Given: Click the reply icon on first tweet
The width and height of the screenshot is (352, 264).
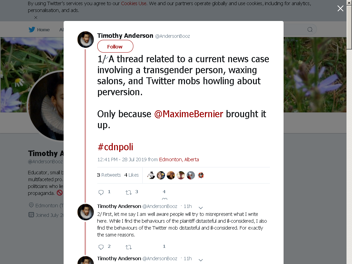Looking at the screenshot, I should [101, 192].
